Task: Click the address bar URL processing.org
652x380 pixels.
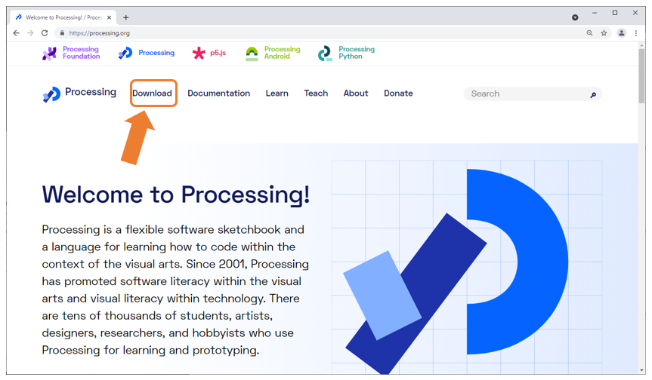Action: (x=100, y=33)
